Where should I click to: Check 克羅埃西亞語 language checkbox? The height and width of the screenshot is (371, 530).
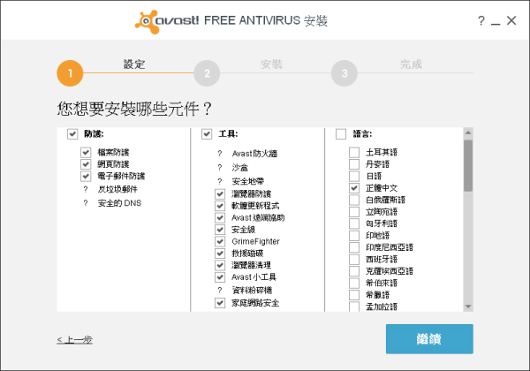(354, 271)
